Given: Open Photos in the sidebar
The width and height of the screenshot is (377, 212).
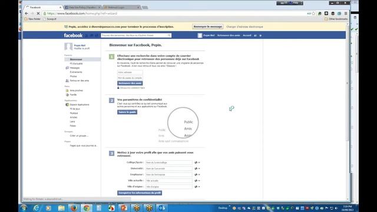Looking at the screenshot, I should (73, 77).
